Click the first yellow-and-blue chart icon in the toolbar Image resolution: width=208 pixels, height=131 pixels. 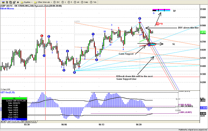(x=3, y=2)
